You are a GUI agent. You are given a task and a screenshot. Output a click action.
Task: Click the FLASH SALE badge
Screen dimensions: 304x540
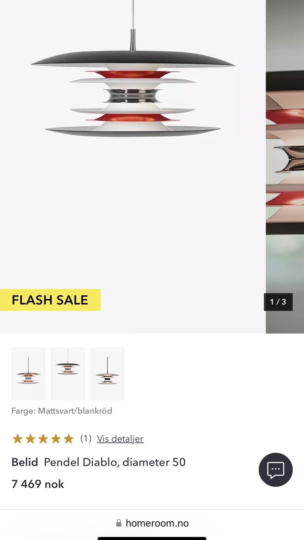click(50, 300)
